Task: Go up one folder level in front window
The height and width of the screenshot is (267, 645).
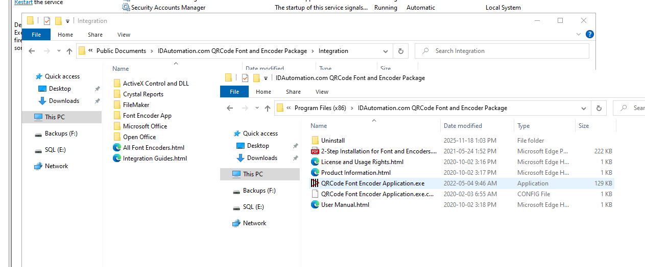Action: [268, 108]
